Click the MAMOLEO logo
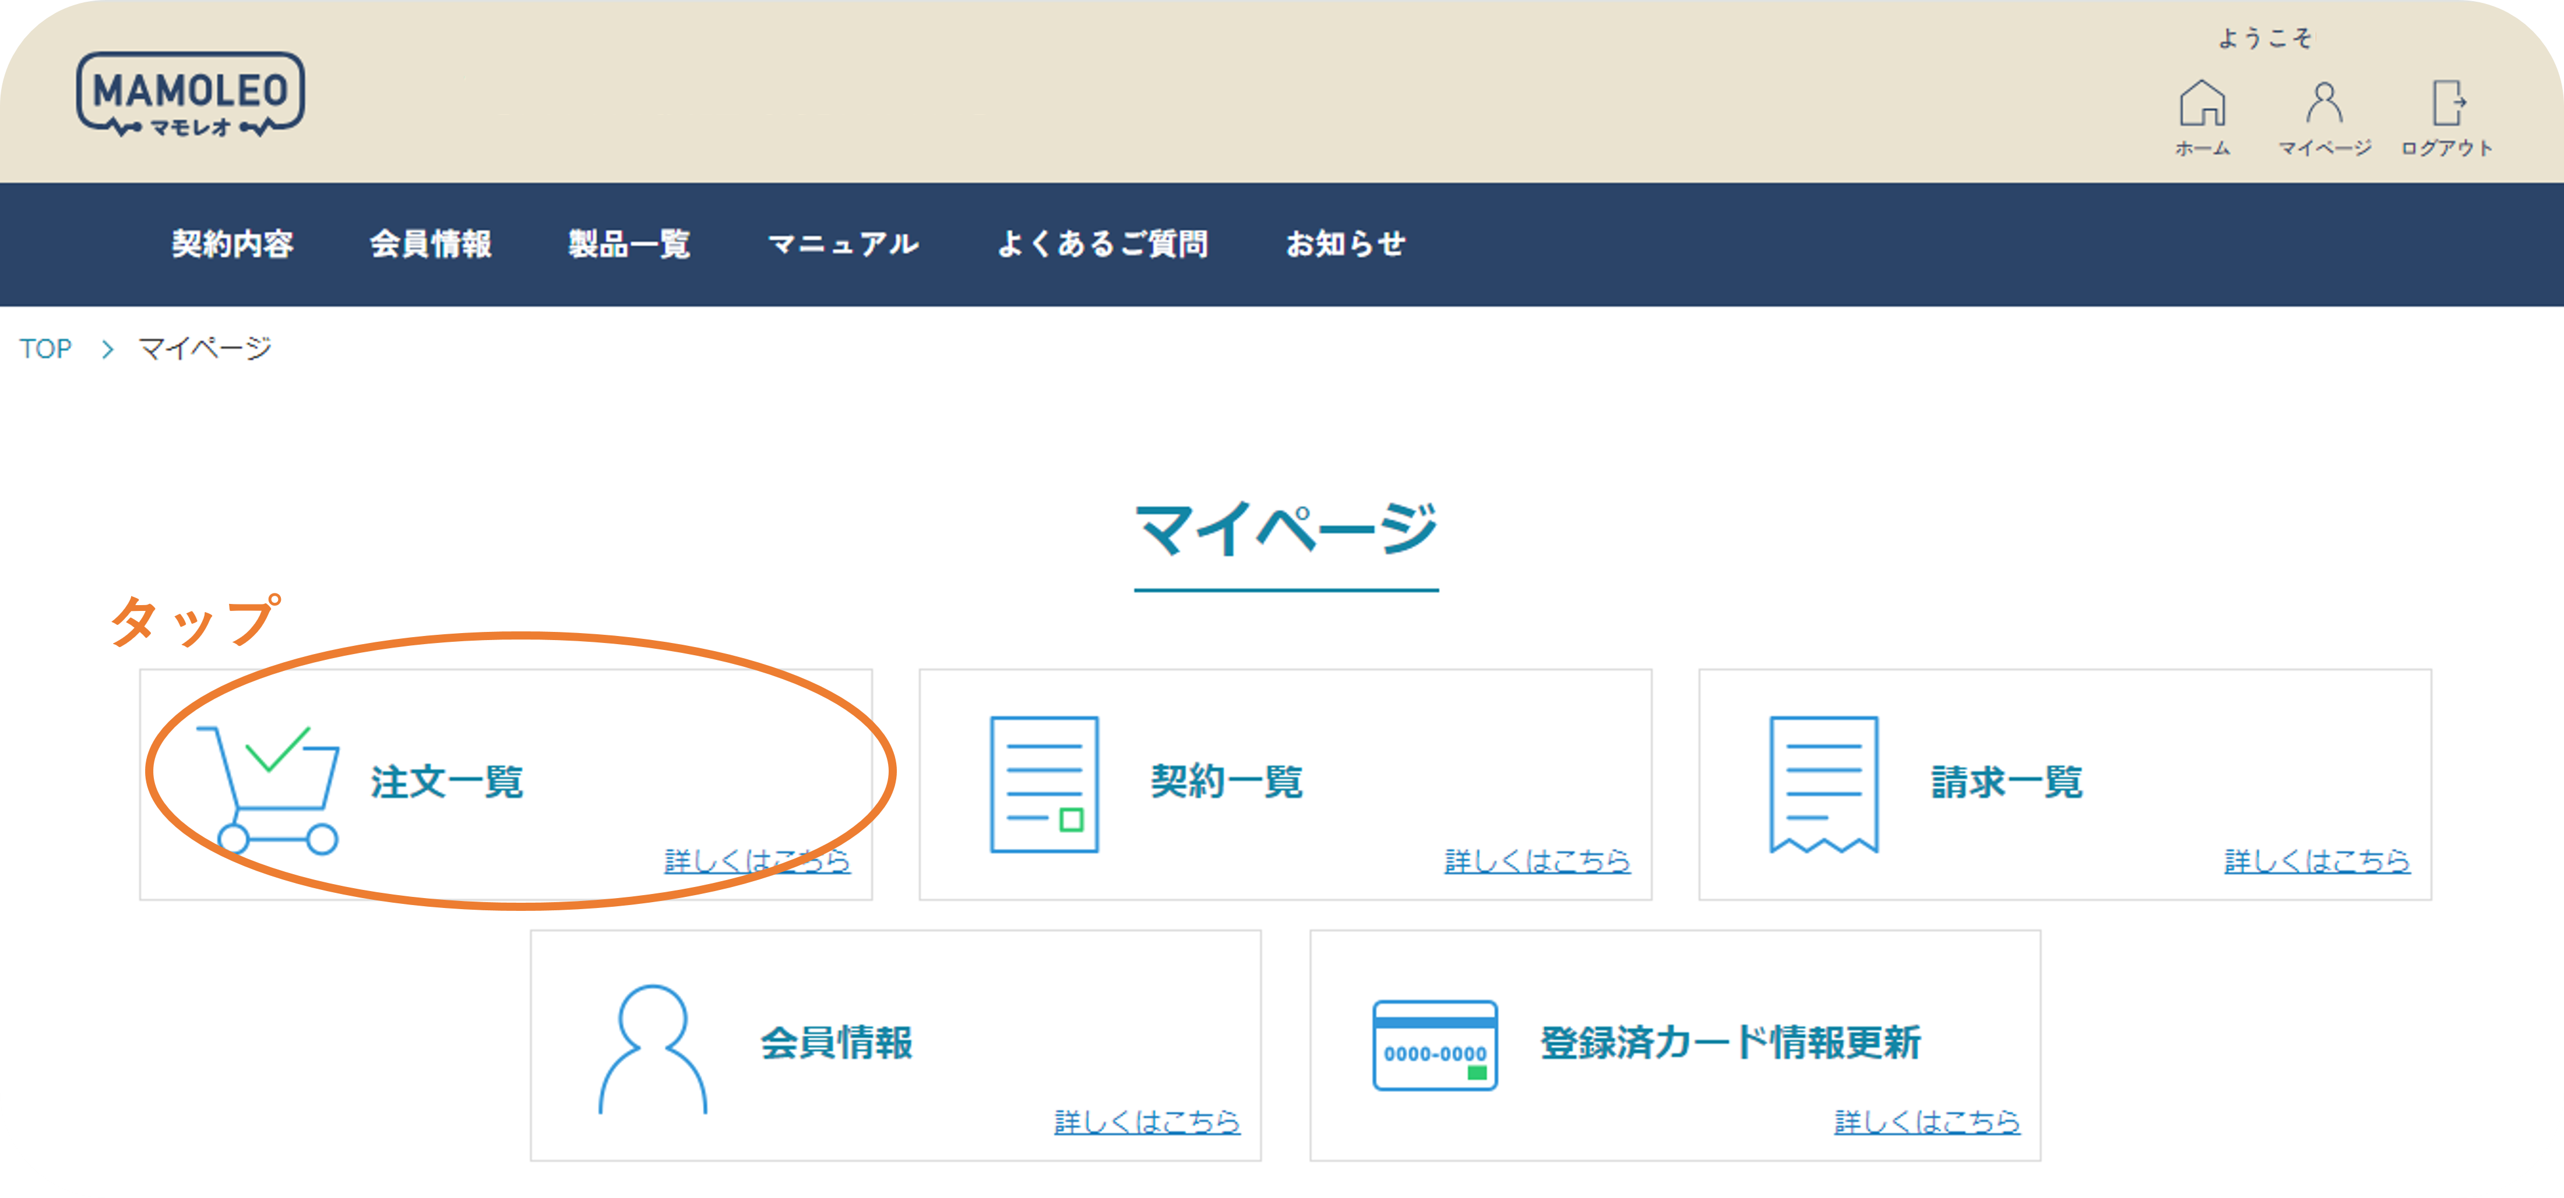The height and width of the screenshot is (1198, 2564). [x=190, y=94]
